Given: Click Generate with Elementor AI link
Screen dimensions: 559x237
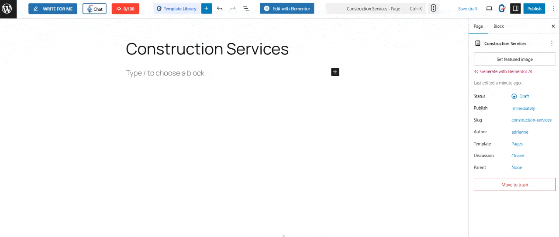Looking at the screenshot, I should pos(503,71).
